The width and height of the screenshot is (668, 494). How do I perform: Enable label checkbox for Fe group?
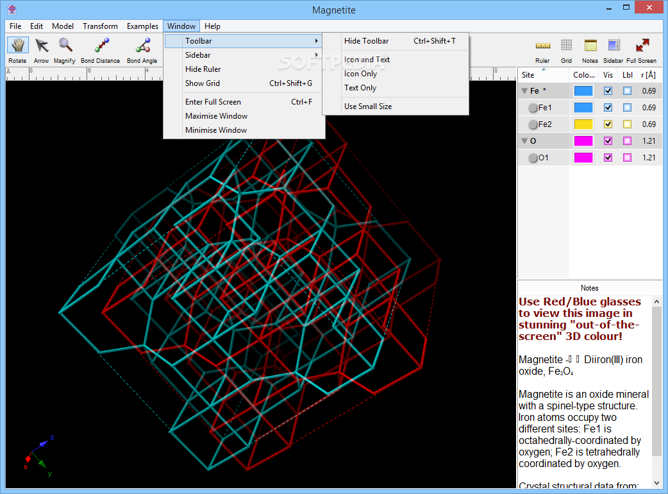627,91
